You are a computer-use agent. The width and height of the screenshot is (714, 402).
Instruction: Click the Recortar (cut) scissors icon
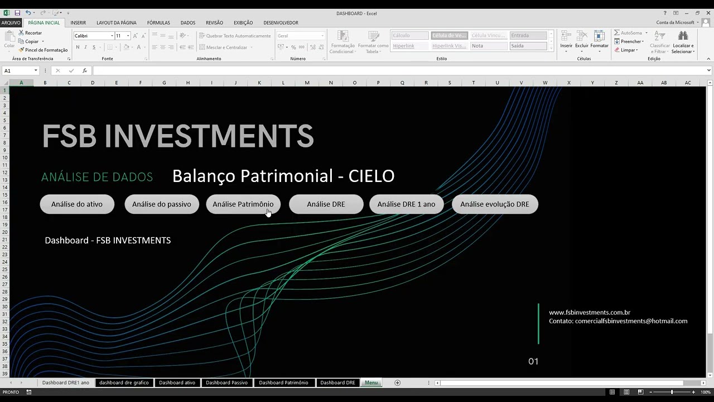21,33
